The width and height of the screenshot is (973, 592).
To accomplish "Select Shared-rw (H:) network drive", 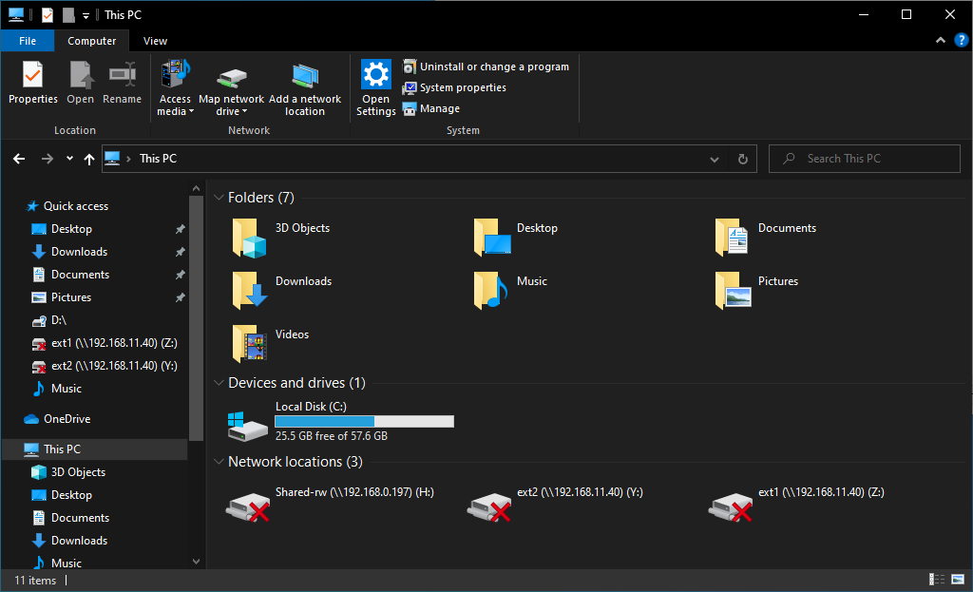I will 330,506.
